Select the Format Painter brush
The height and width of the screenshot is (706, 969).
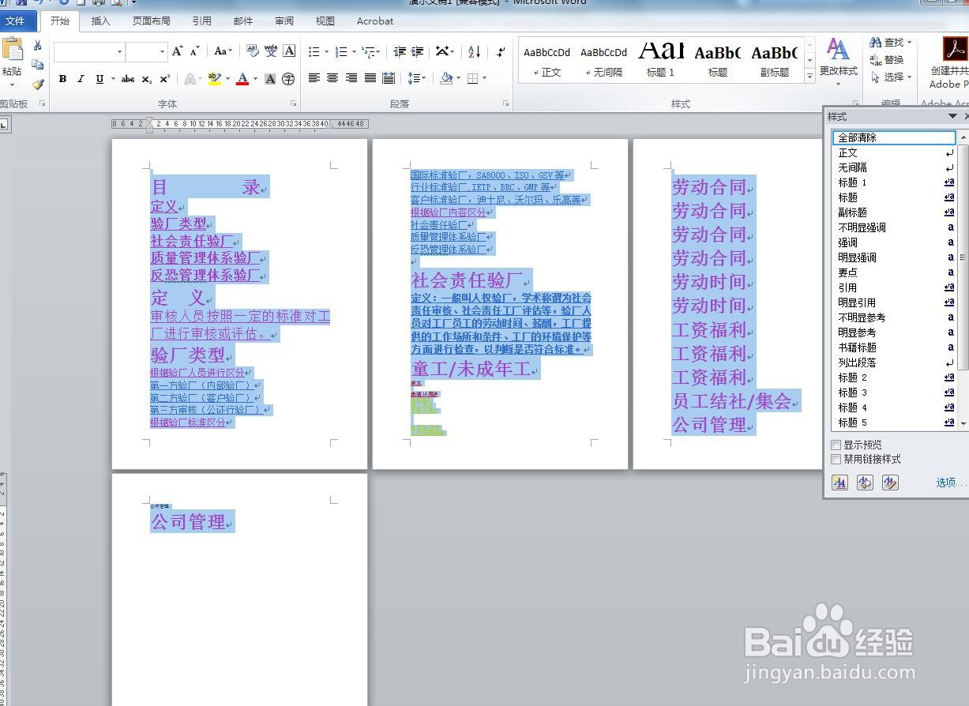tap(37, 84)
